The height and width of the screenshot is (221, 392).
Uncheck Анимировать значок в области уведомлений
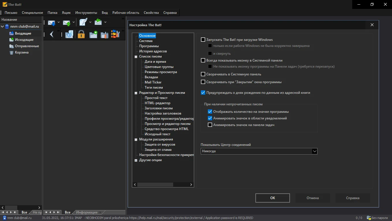point(210,118)
